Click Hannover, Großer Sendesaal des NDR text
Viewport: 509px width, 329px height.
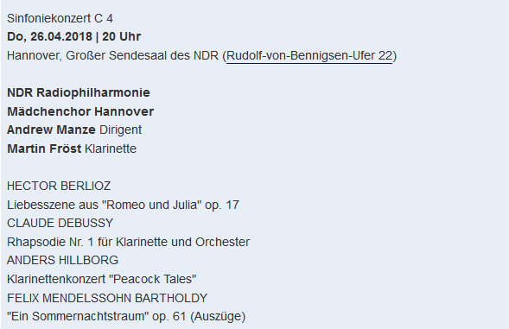pyautogui.click(x=112, y=56)
